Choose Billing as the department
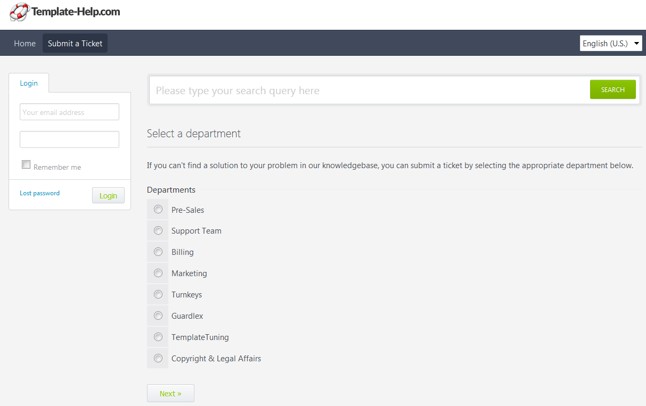Image resolution: width=646 pixels, height=406 pixels. 158,252
